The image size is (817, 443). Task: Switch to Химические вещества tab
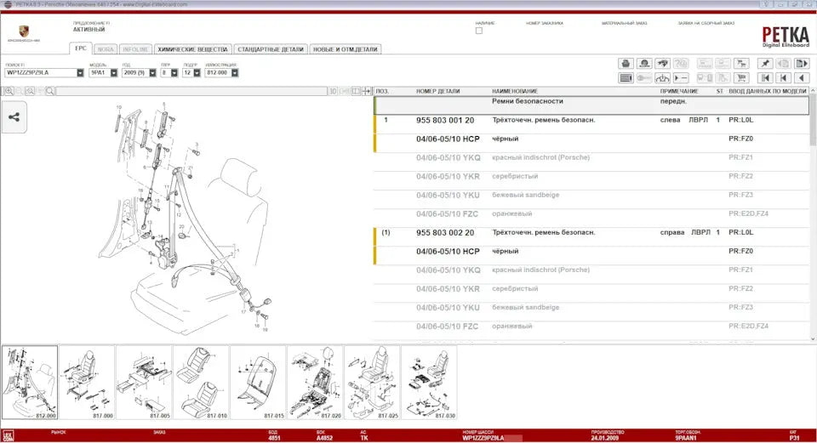(192, 49)
